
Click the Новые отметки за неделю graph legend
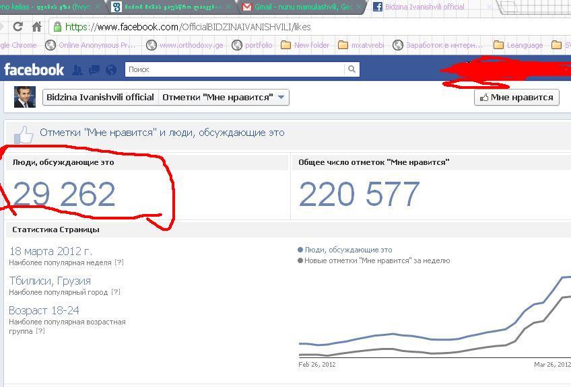(x=374, y=260)
